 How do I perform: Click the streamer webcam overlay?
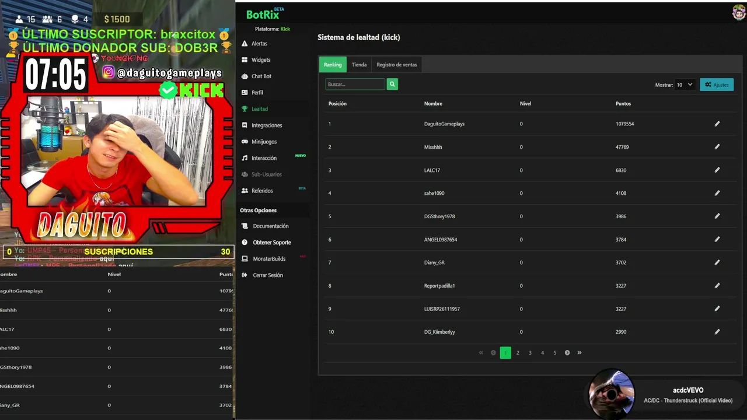(x=117, y=150)
